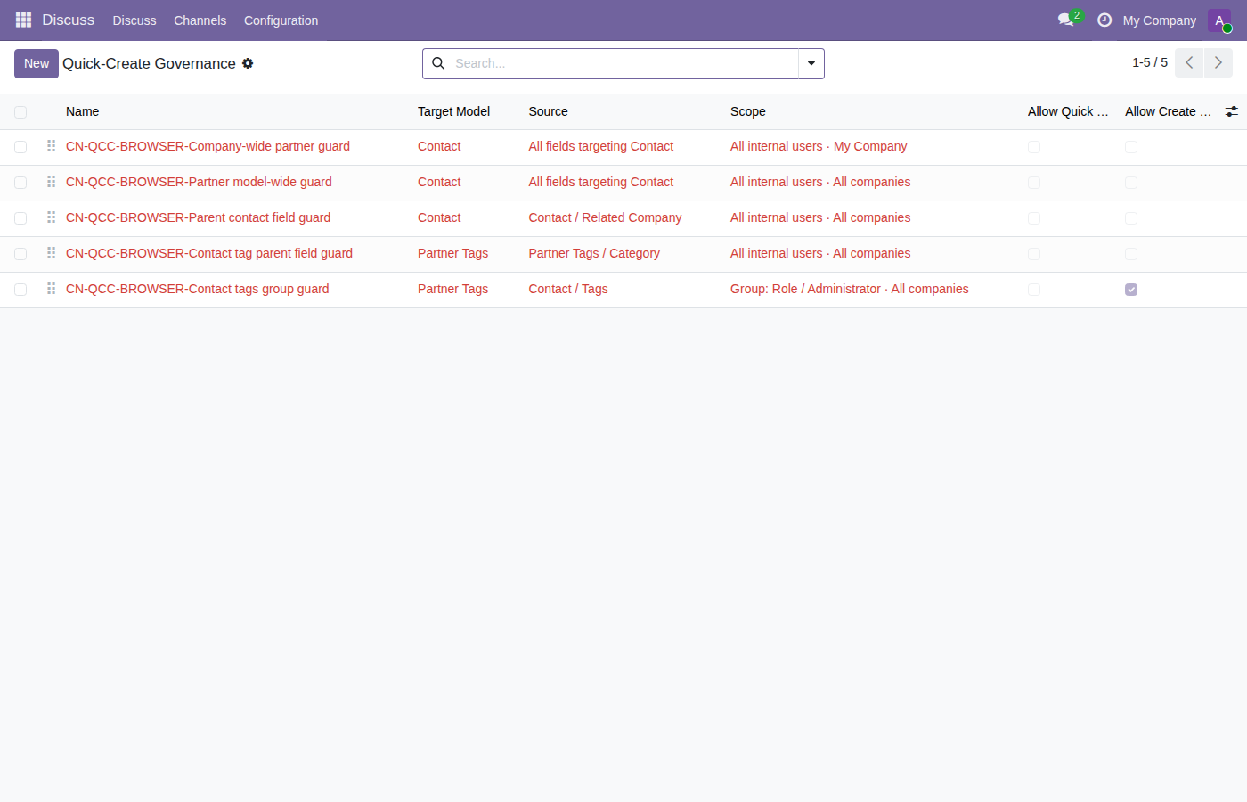This screenshot has height=802, width=1247.
Task: Click drag handle of Partner model-wide guard row
Action: (x=51, y=182)
